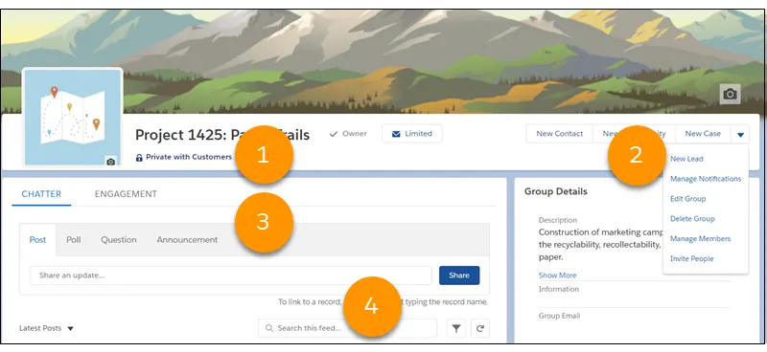This screenshot has width=767, height=352.
Task: Switch to the ENGAGEMENT tab
Action: coord(126,194)
